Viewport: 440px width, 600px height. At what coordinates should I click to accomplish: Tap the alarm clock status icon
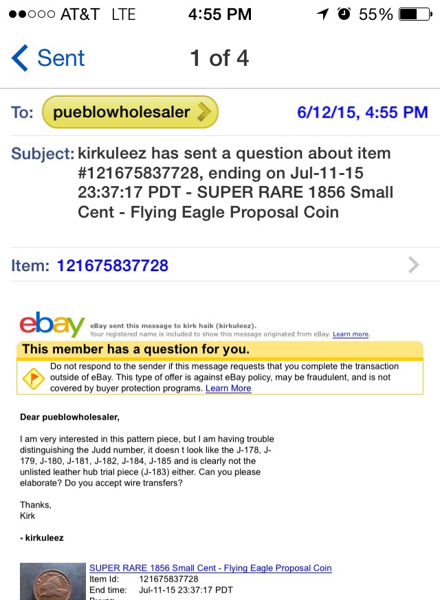coord(344,14)
